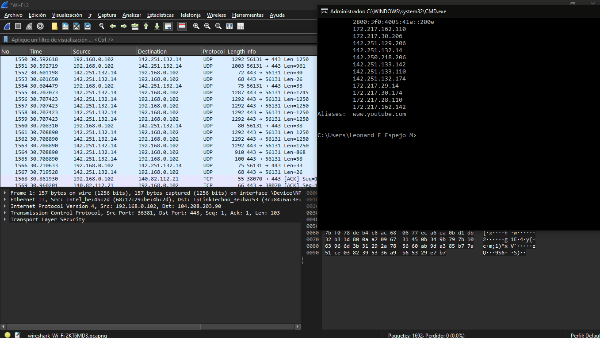Click www.youtube.com alias in CMD
Screen dimensions: 600x338
[379, 114]
